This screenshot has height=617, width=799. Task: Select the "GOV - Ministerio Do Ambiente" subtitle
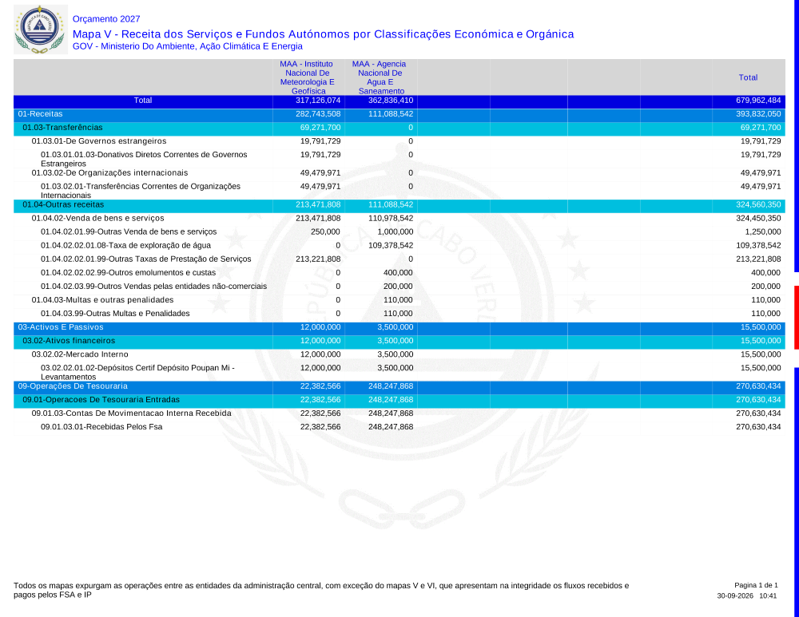click(188, 46)
